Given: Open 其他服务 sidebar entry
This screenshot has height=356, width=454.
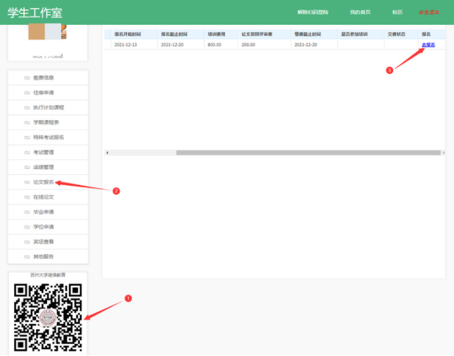Looking at the screenshot, I should pos(48,257).
